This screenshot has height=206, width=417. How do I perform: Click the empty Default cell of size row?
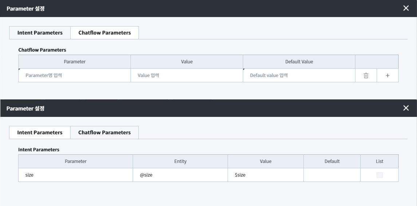pyautogui.click(x=332, y=175)
